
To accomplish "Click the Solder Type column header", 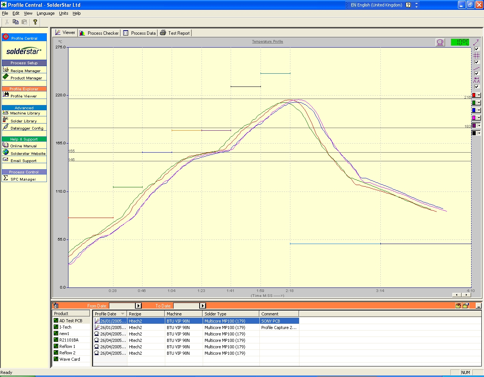I will pos(231,314).
